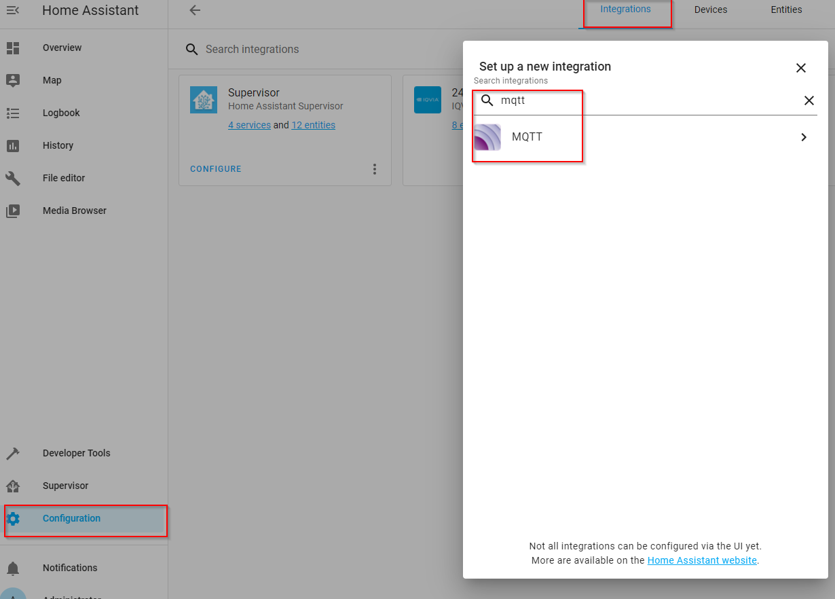835x599 pixels.
Task: Click the Configuration gear icon
Action: pyautogui.click(x=13, y=519)
